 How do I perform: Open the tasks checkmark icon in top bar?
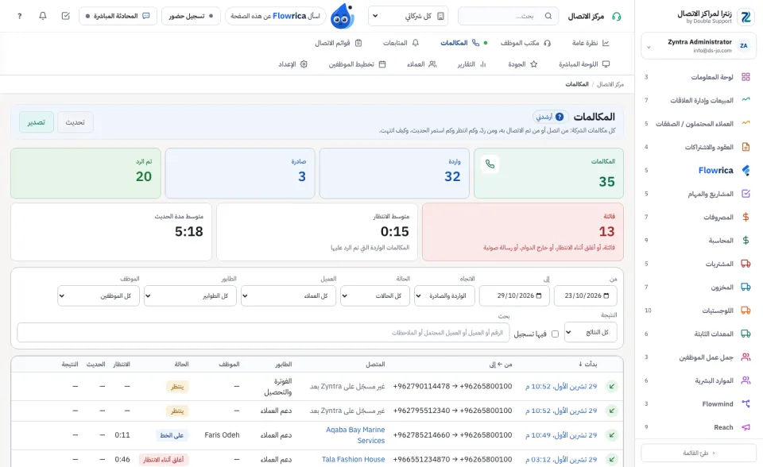tap(66, 16)
